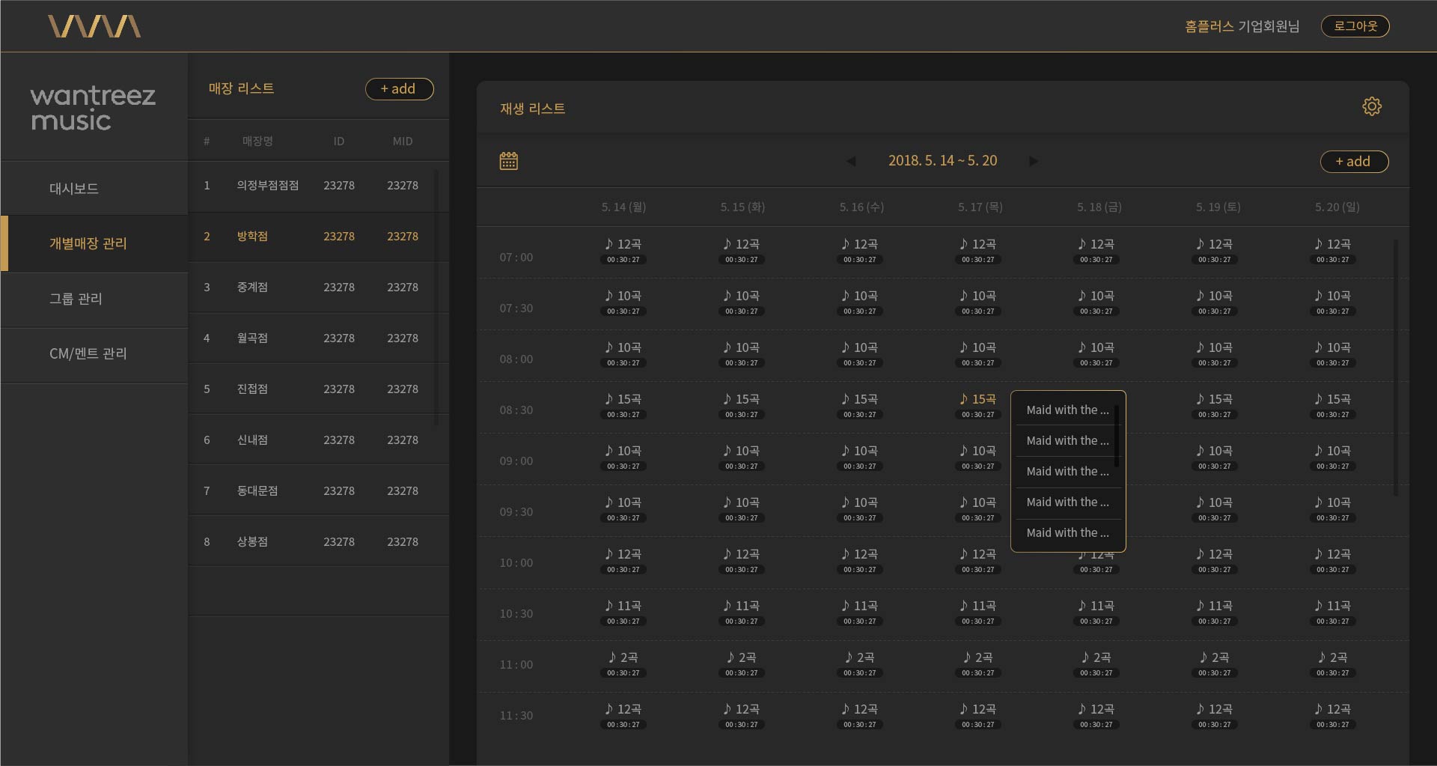Screen dimensions: 1437x766
Task: Open 2곡 slot on 5.14 at 11:00
Action: [623, 663]
